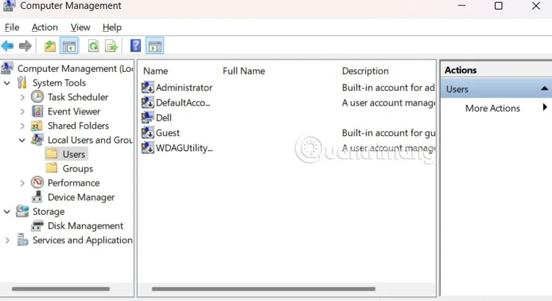
Task: Click the Export List toolbar icon
Action: (111, 46)
